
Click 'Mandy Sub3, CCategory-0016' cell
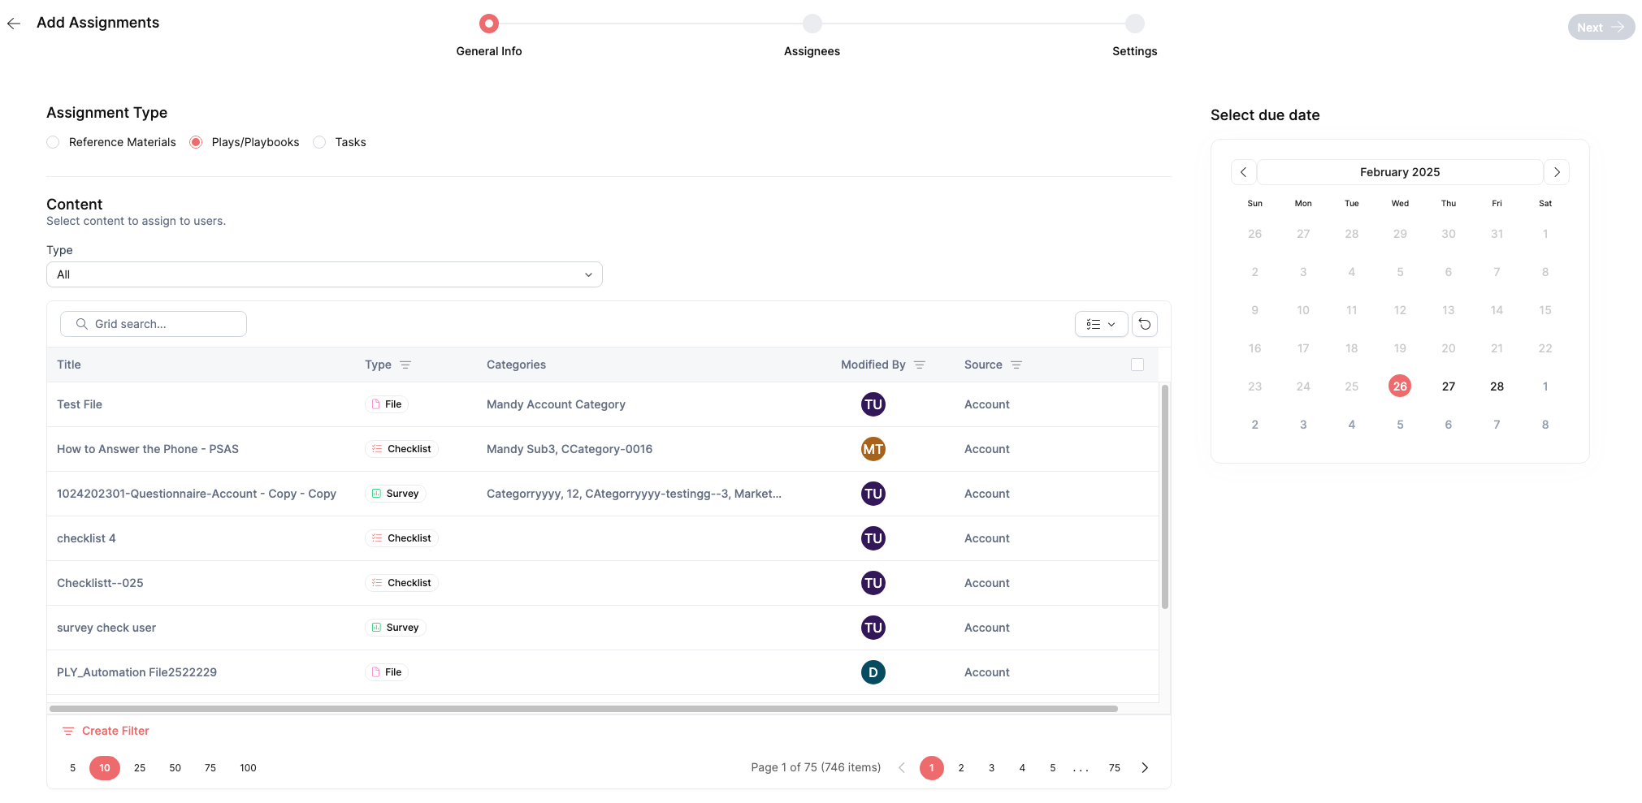pos(570,449)
